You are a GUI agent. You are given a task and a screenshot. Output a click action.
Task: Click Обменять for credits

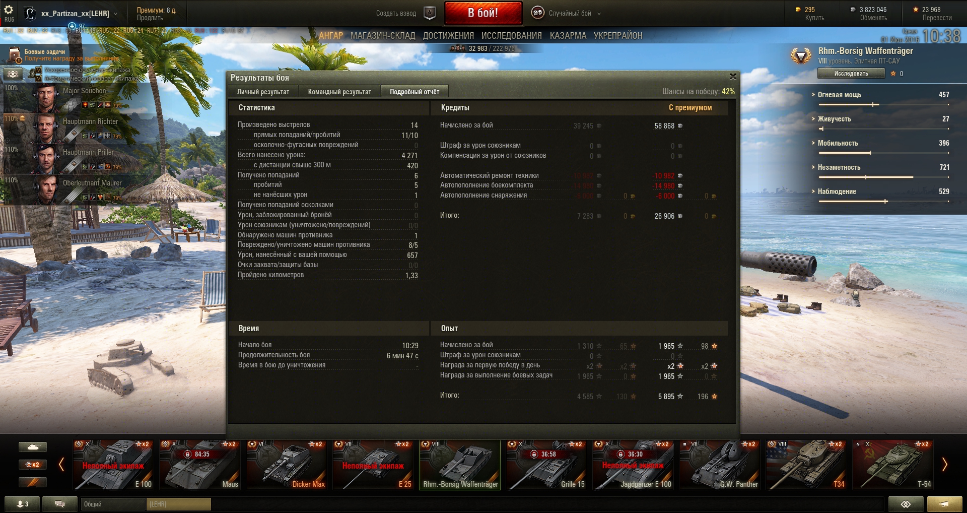point(873,18)
